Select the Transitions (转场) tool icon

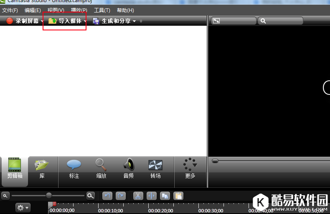click(x=155, y=169)
